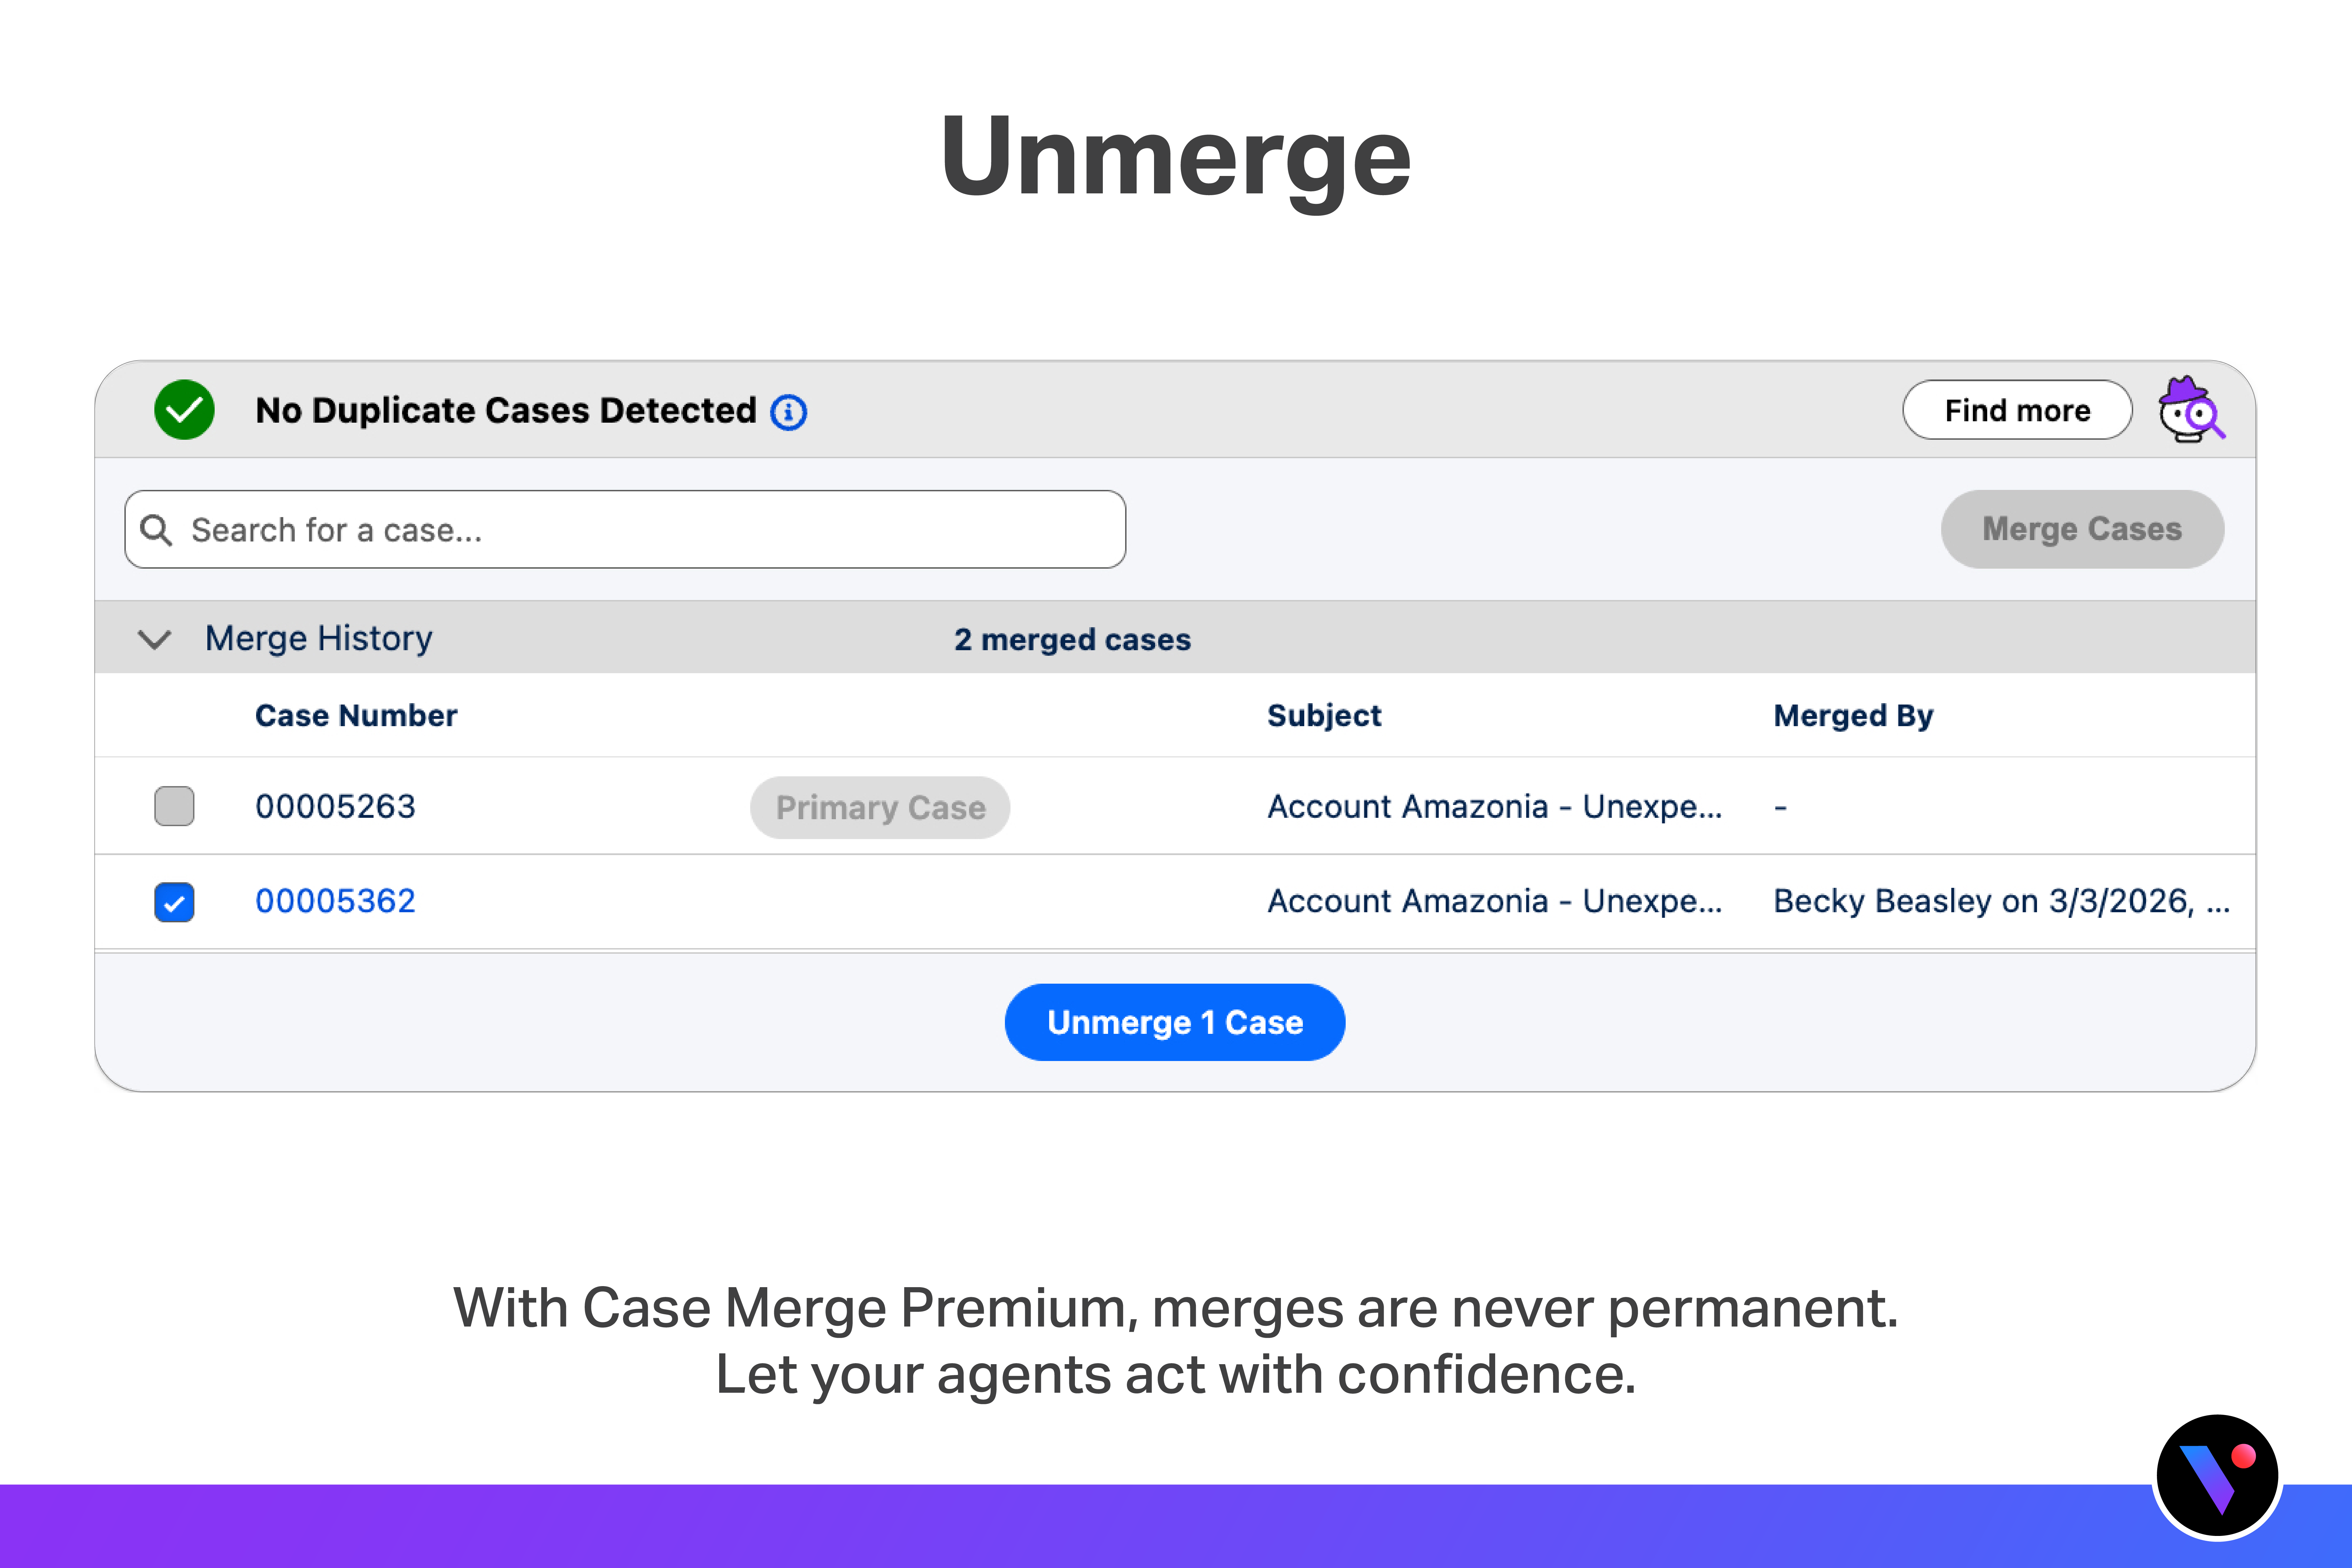Click the Primary Case badge

(x=880, y=807)
